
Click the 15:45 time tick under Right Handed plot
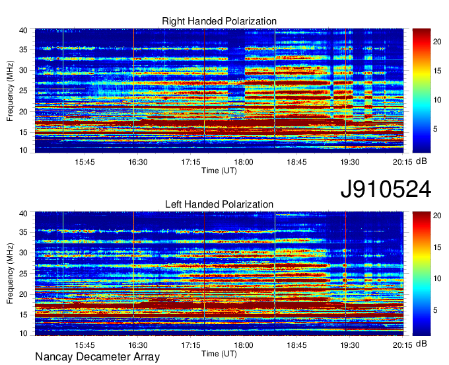point(85,162)
